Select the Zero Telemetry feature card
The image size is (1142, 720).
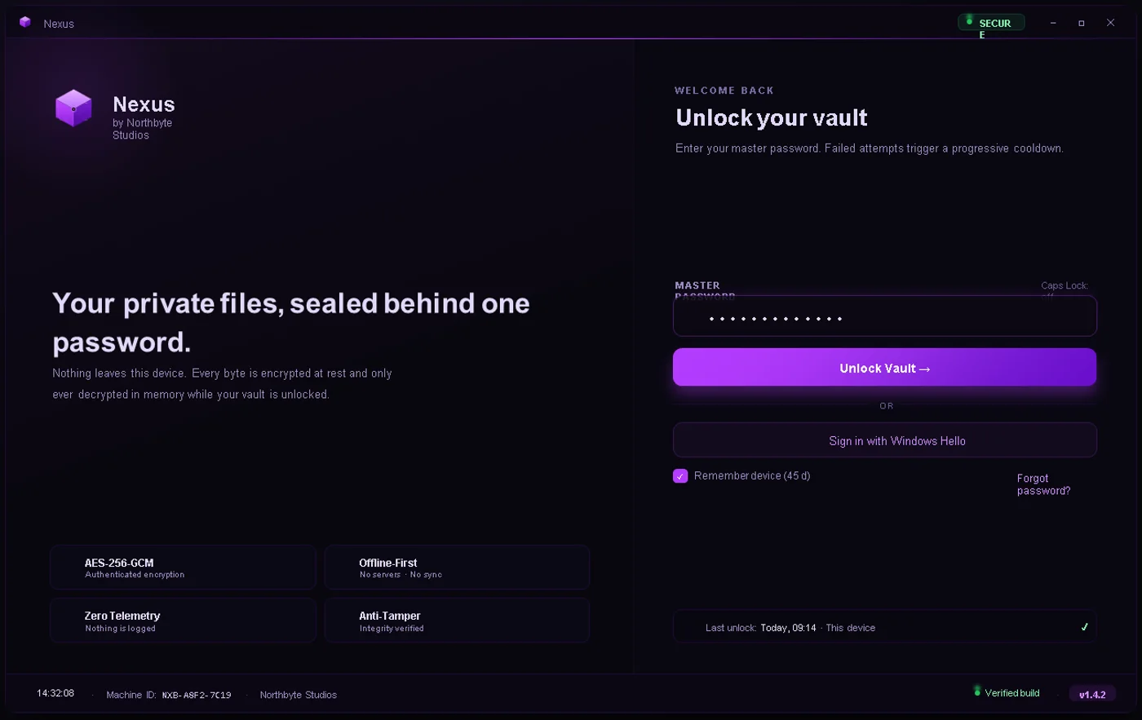point(183,621)
